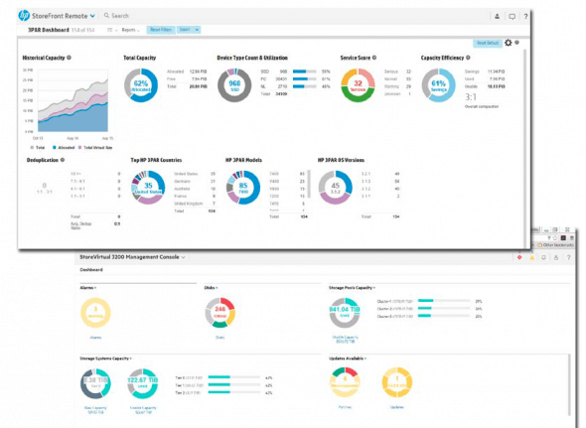
Task: Click the HP logo in StoreFront Remote
Action: tap(24, 16)
